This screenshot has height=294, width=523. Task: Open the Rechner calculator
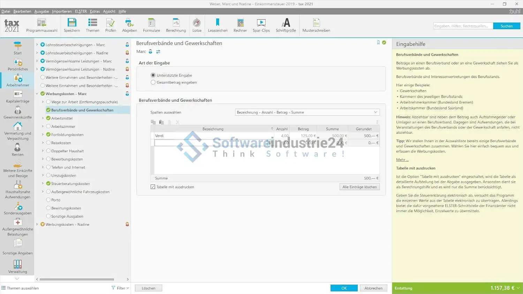tap(240, 23)
